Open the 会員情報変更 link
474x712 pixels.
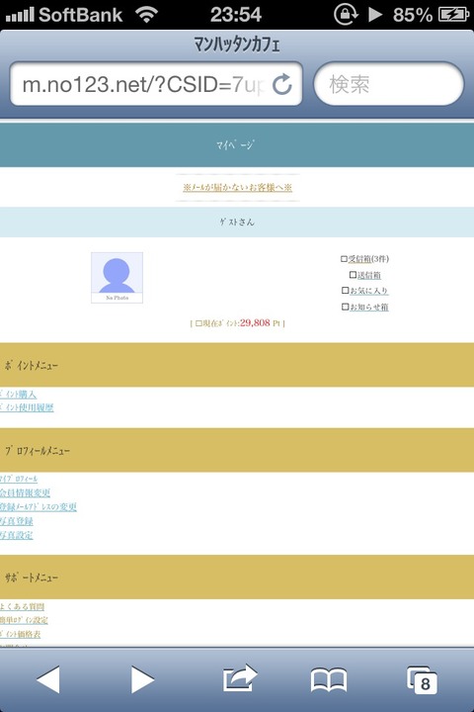coord(25,492)
